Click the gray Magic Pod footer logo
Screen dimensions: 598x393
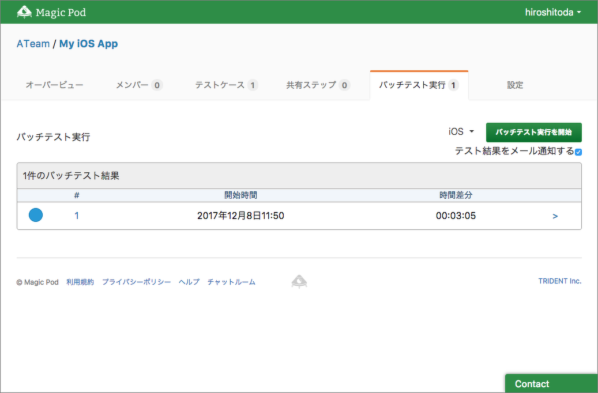[299, 282]
